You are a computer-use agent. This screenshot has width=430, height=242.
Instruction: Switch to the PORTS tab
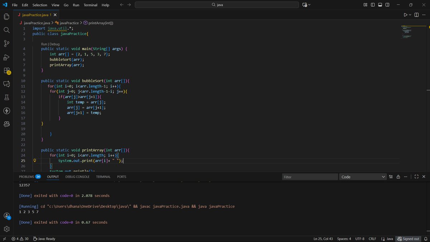coord(121,177)
